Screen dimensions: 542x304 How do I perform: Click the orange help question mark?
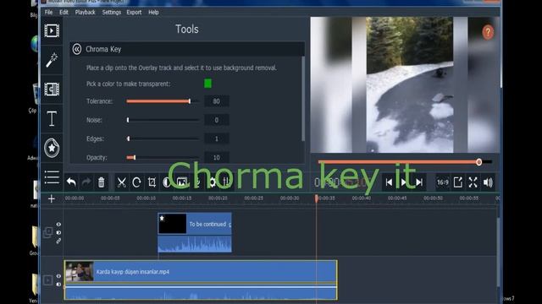coord(488,32)
